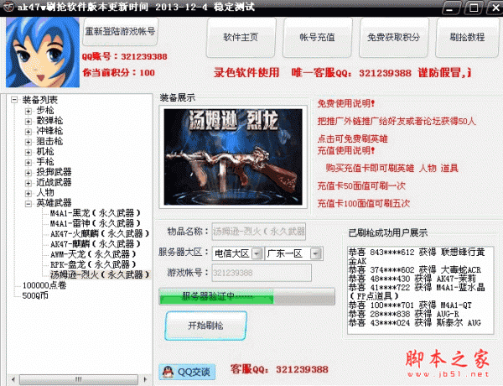Screen dimensions: 503x386
Task: Collapse the 装备列表 root tree node
Action: point(14,100)
